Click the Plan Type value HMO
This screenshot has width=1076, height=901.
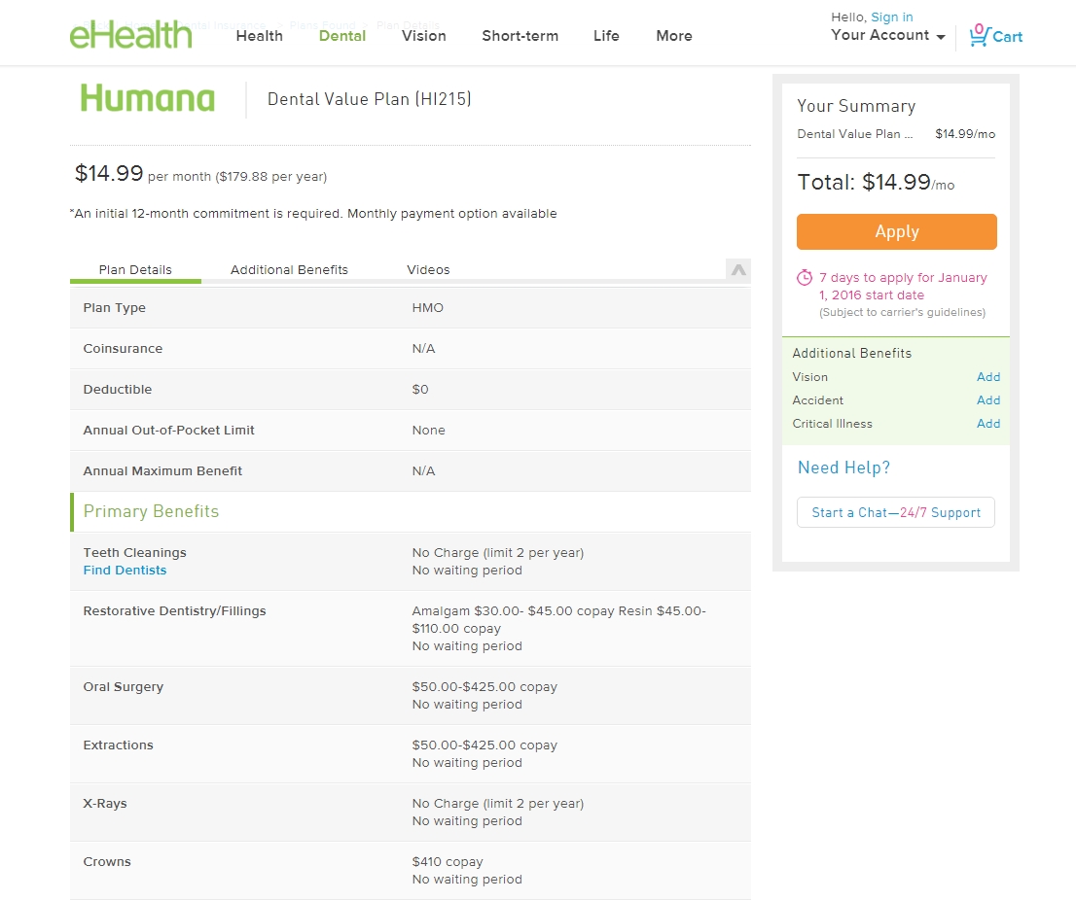[427, 308]
